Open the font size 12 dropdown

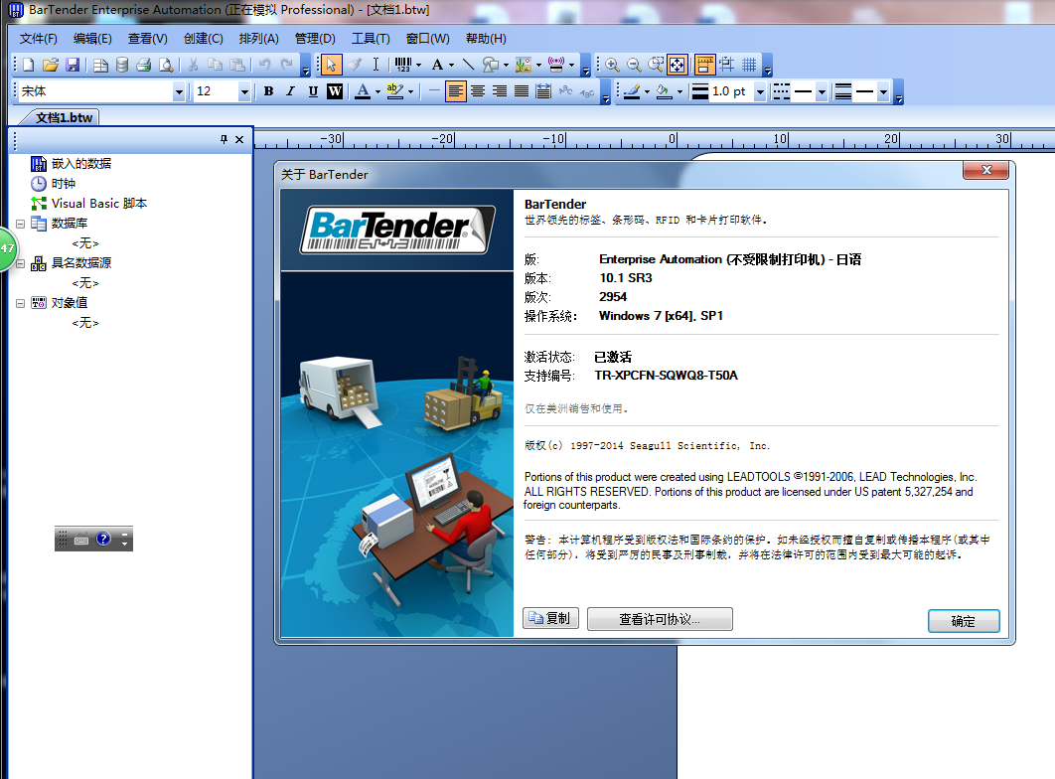(x=244, y=91)
